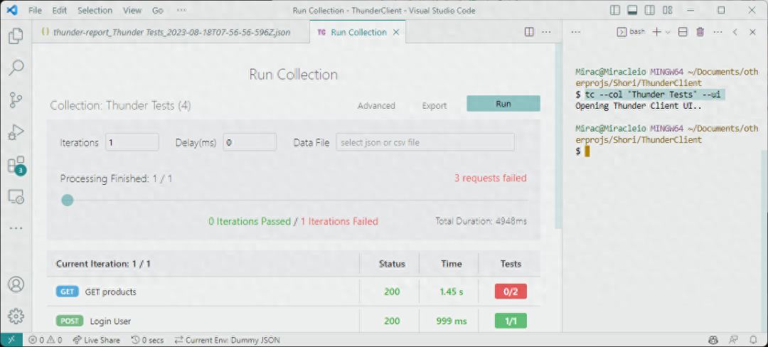Select the Login User request row
Screen dimensions: 768x347
click(x=294, y=321)
